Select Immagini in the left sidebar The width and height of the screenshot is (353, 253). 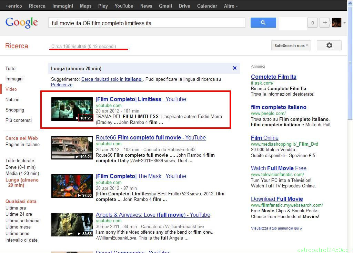tap(14, 79)
